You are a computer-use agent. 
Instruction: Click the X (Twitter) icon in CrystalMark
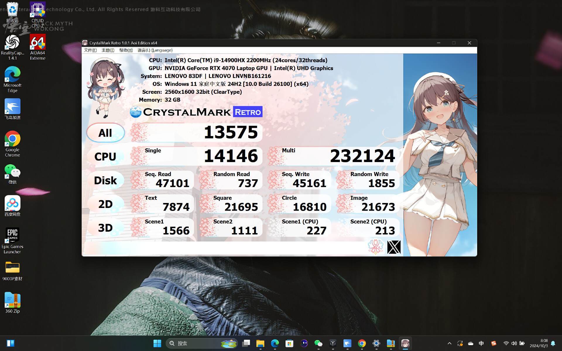394,247
